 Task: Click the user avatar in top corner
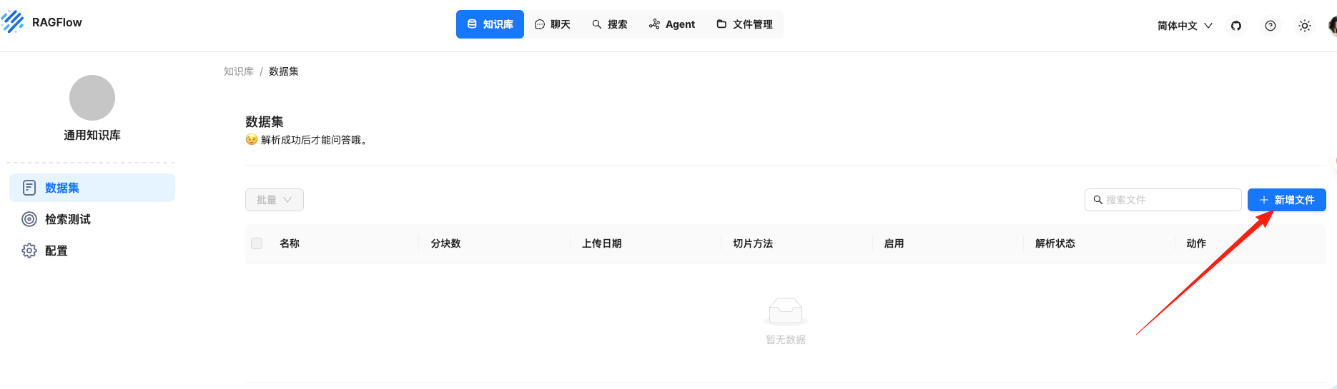(x=1332, y=26)
